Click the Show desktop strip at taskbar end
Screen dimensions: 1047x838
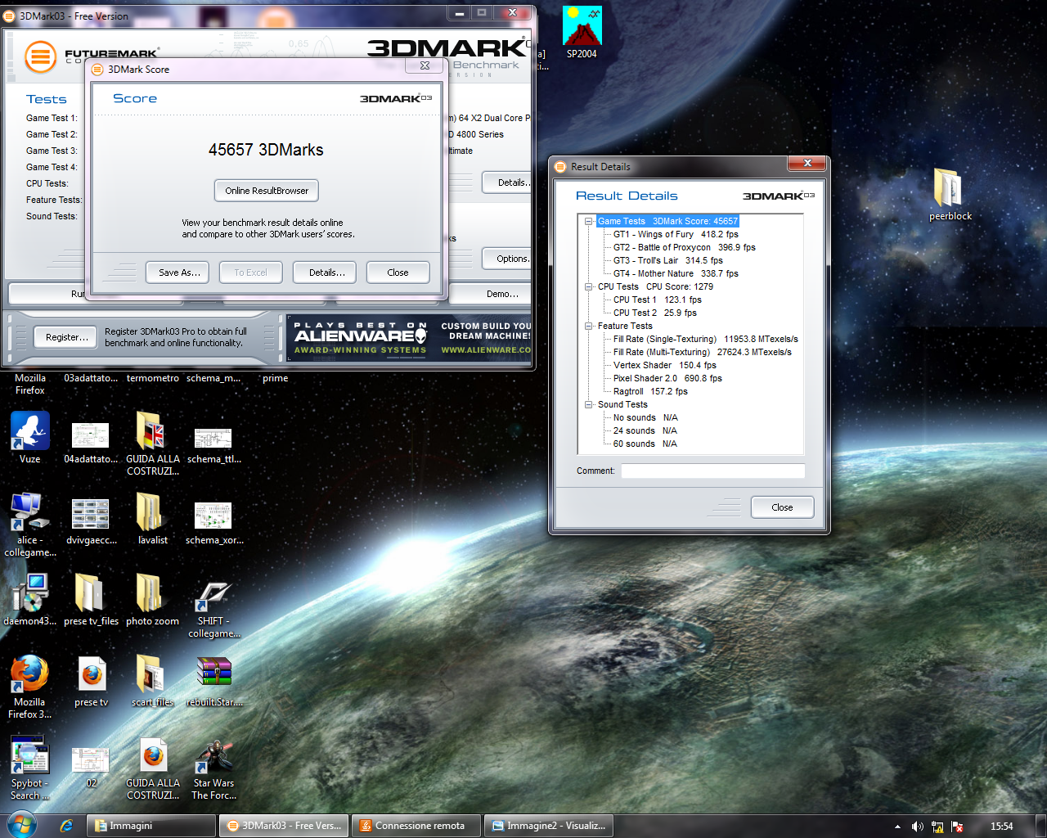coord(1040,826)
